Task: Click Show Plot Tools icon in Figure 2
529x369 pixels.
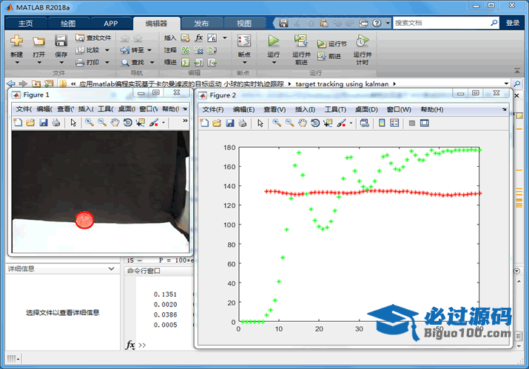Action: pos(425,123)
